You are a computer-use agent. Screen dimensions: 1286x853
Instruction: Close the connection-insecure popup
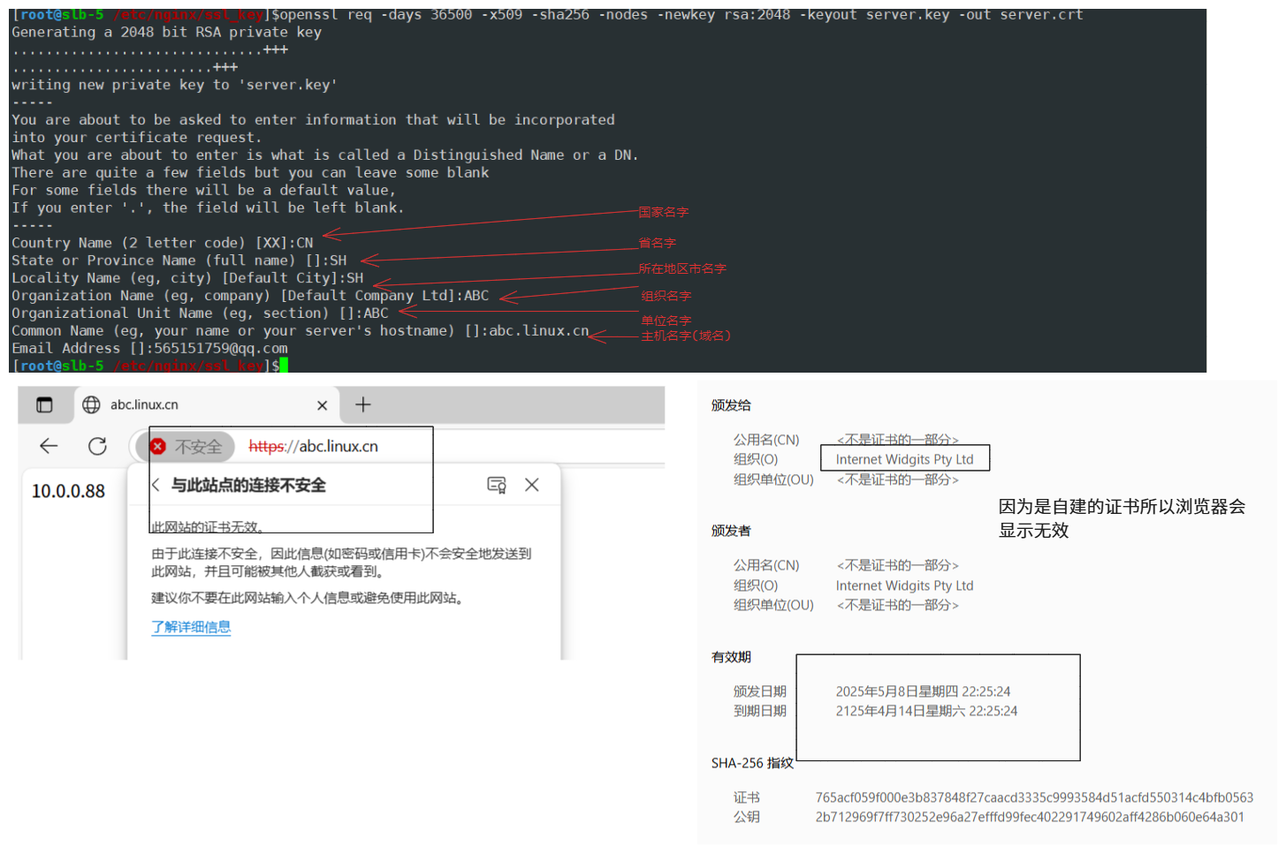pyautogui.click(x=532, y=485)
